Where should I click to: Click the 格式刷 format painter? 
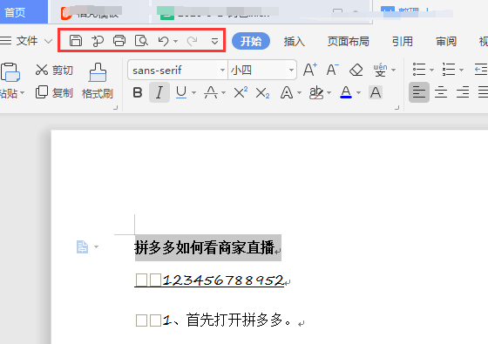[98, 81]
